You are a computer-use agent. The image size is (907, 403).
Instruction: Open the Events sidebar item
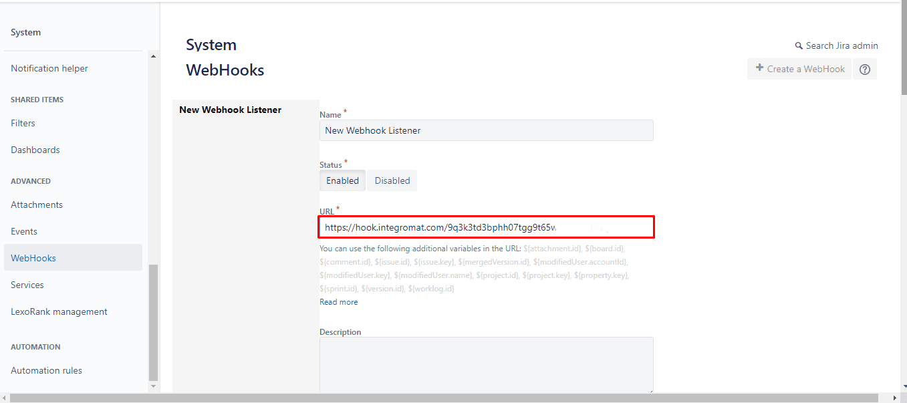(x=24, y=231)
